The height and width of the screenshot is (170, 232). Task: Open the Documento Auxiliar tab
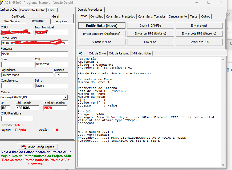coord(32,10)
